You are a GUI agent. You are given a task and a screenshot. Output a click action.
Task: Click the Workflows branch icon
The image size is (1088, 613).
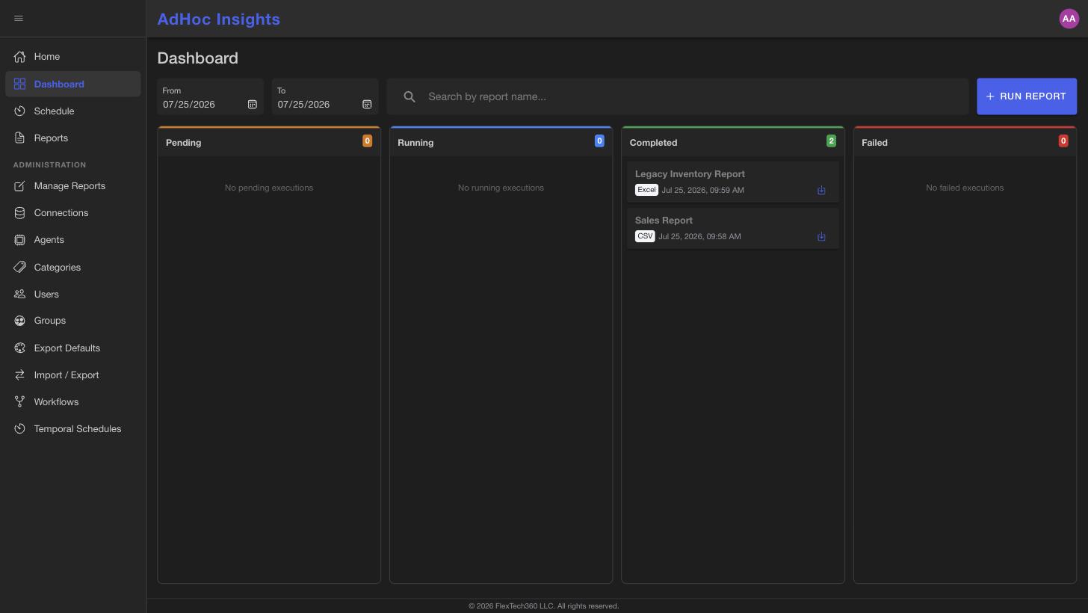coord(19,402)
